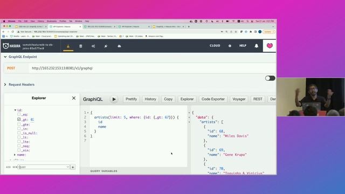The width and height of the screenshot is (345, 194).
Task: Check the _lt: checkbox
Action: click(19, 137)
